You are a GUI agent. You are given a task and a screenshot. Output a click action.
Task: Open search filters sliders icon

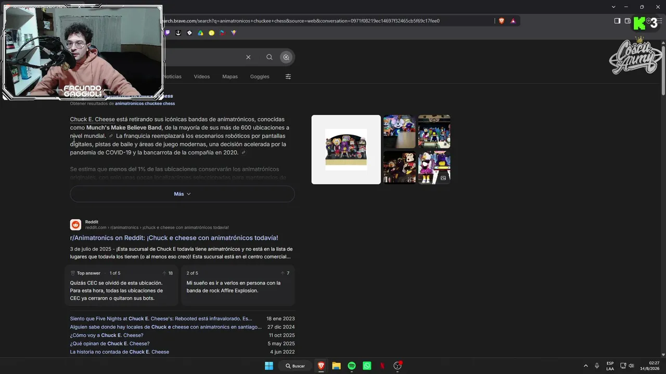[288, 76]
